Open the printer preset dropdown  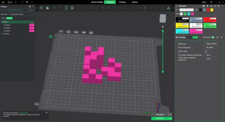(17, 10)
